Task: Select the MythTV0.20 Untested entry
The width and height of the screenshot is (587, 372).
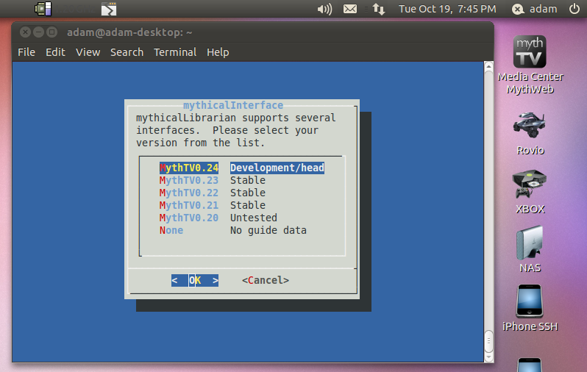Action: point(218,218)
